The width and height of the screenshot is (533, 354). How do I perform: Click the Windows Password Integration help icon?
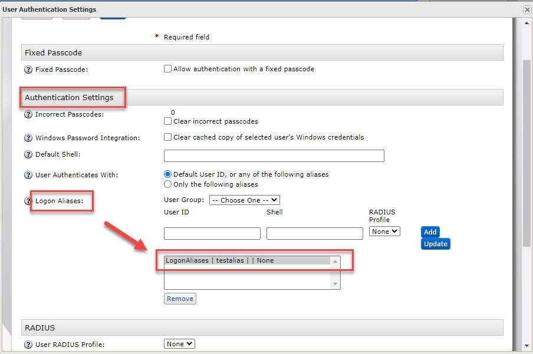pyautogui.click(x=27, y=138)
